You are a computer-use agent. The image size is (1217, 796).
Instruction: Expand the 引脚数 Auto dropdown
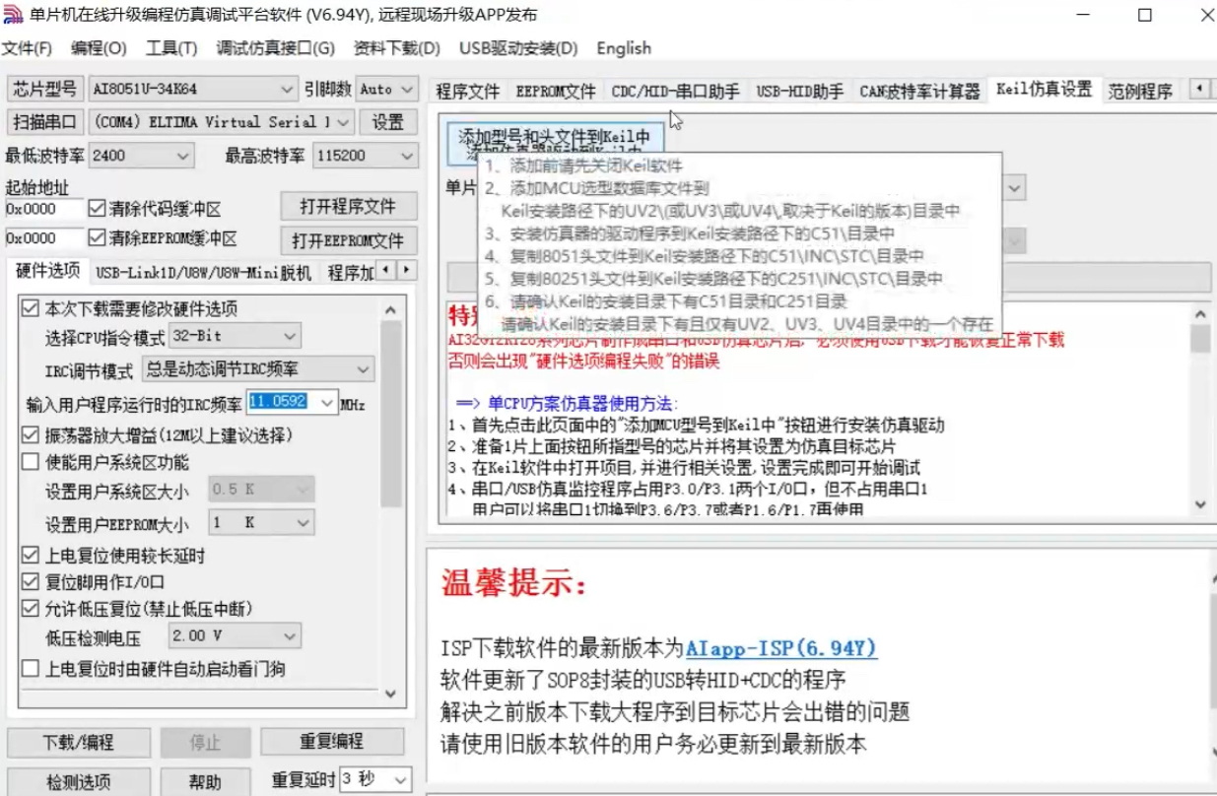tap(408, 89)
